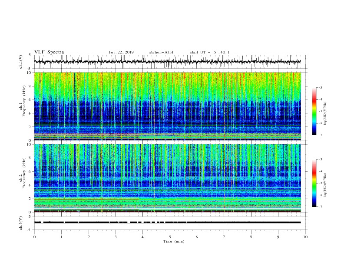The height and width of the screenshot is (266, 344).
Task: Click the "6" tick on the time axis
Action: tap(197, 237)
